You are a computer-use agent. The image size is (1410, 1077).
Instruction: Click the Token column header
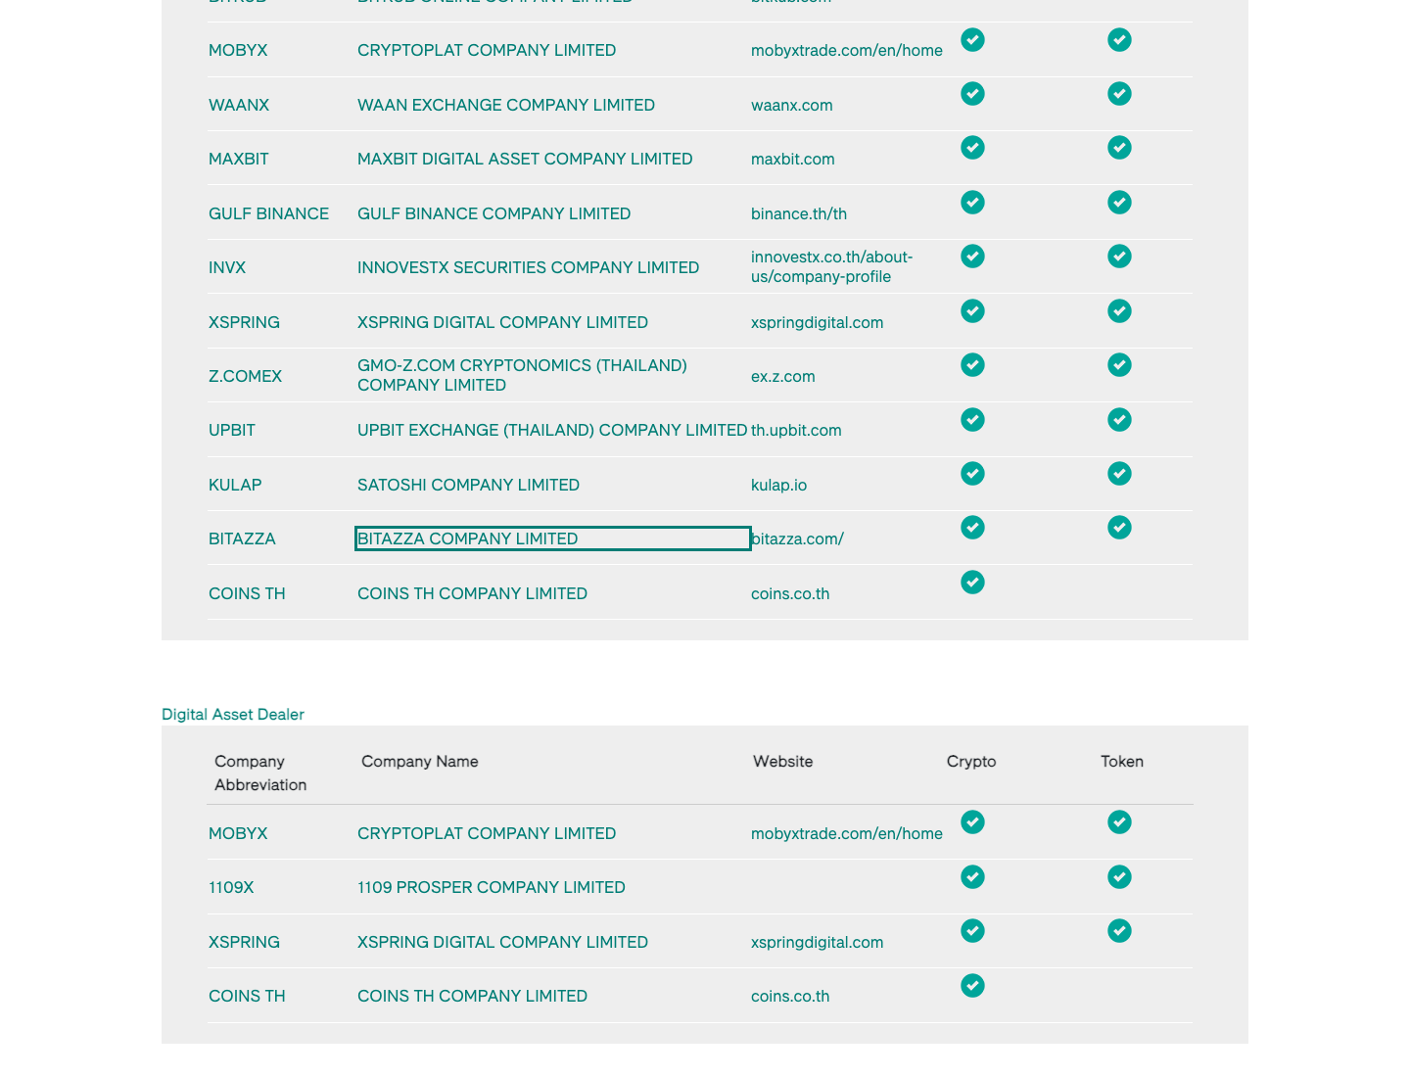[x=1122, y=761]
